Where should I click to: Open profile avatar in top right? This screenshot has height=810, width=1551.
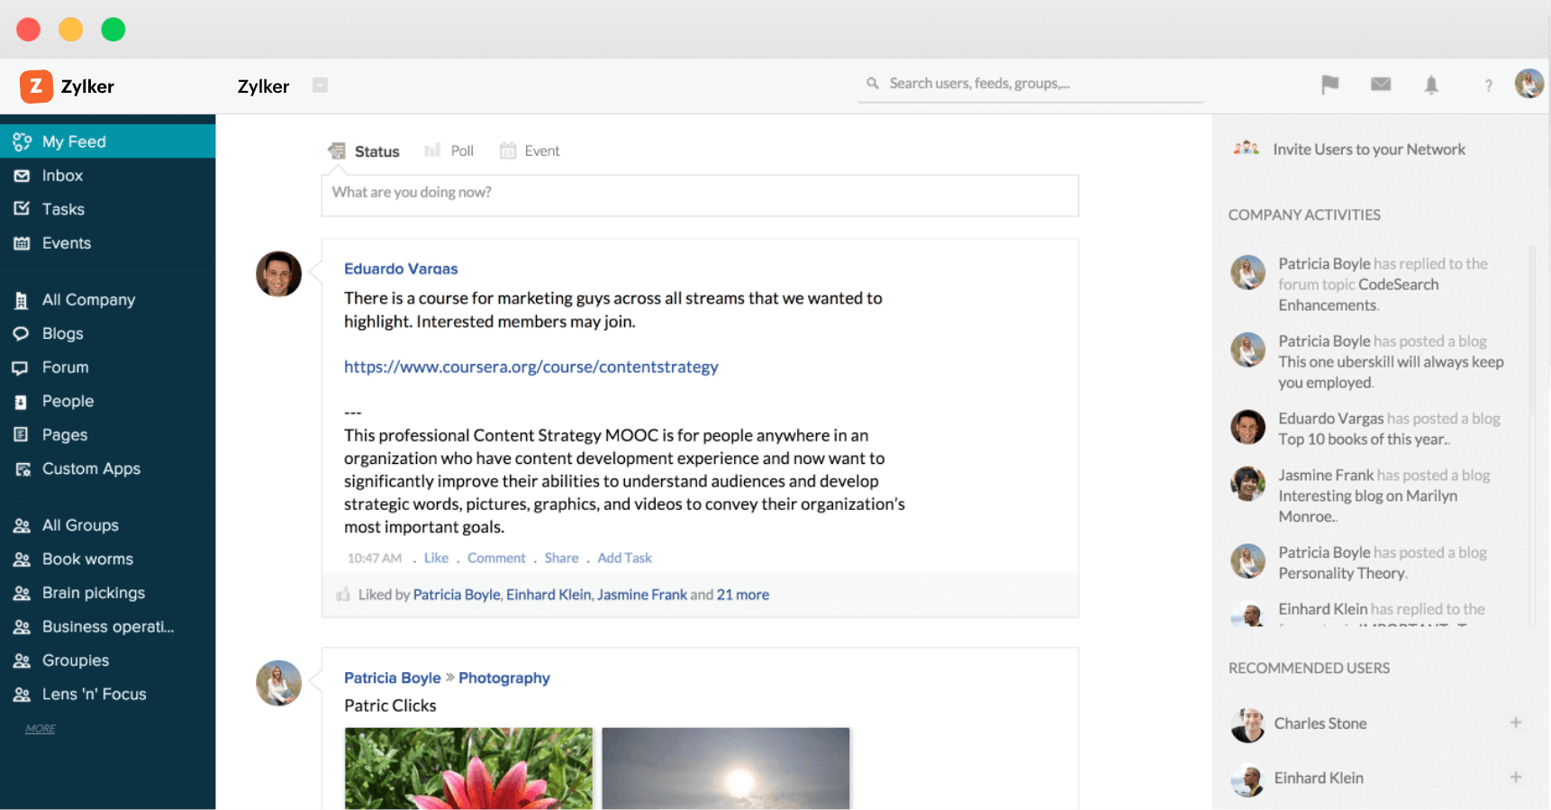[1529, 84]
